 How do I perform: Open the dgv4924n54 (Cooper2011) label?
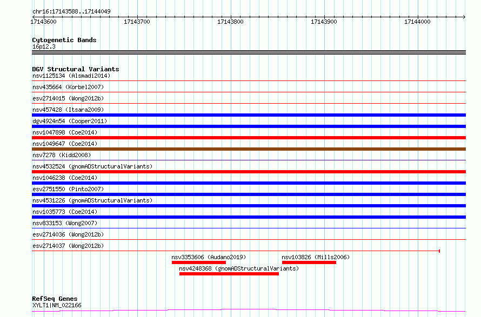coord(70,121)
